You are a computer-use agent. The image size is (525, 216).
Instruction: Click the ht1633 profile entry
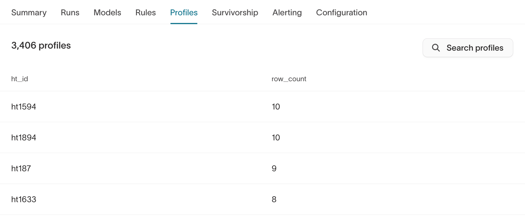pos(24,199)
